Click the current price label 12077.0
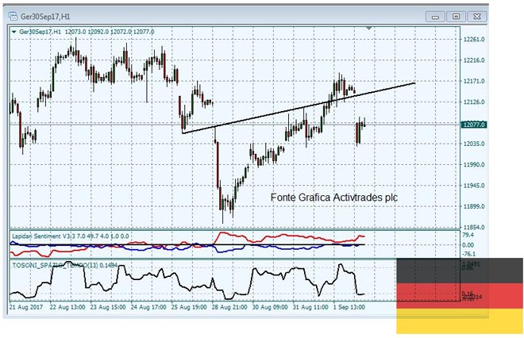This screenshot has width=524, height=338. (473, 125)
